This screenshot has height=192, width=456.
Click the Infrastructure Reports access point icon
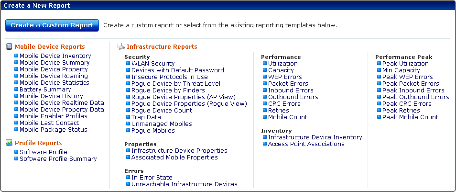[x=121, y=46]
